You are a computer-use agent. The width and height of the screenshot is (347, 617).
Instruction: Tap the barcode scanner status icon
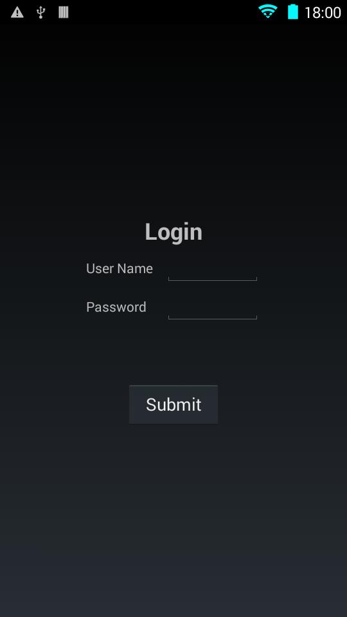pyautogui.click(x=64, y=13)
